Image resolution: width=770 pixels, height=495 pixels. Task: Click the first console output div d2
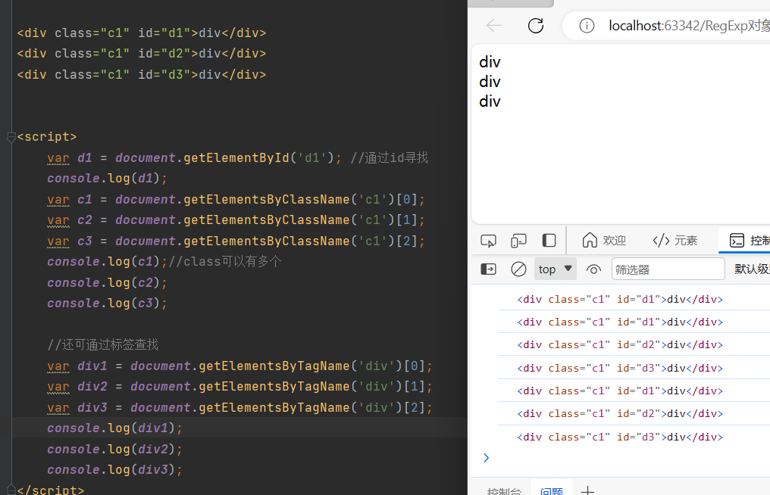coord(620,345)
